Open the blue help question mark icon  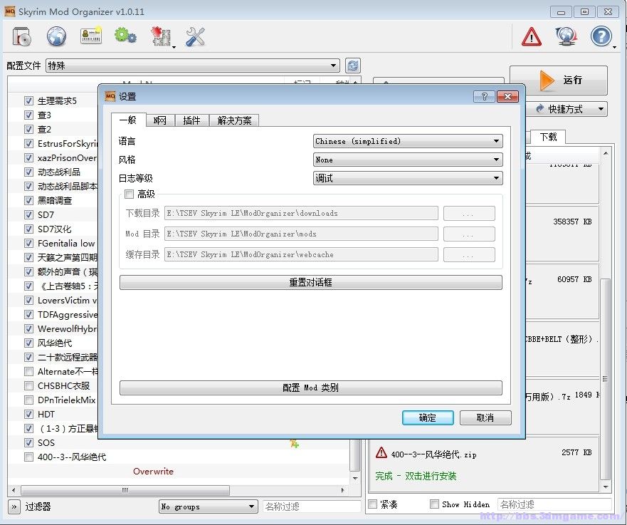[601, 36]
